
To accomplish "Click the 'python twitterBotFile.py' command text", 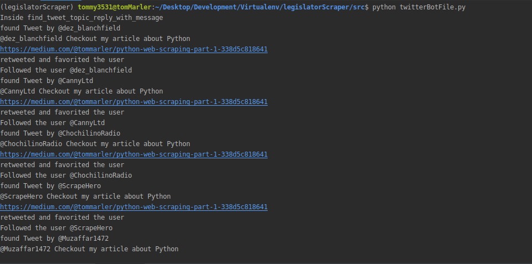I will (x=419, y=7).
